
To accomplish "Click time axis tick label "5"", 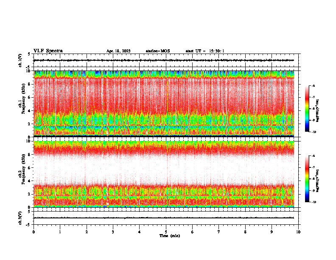I will point(166,232).
